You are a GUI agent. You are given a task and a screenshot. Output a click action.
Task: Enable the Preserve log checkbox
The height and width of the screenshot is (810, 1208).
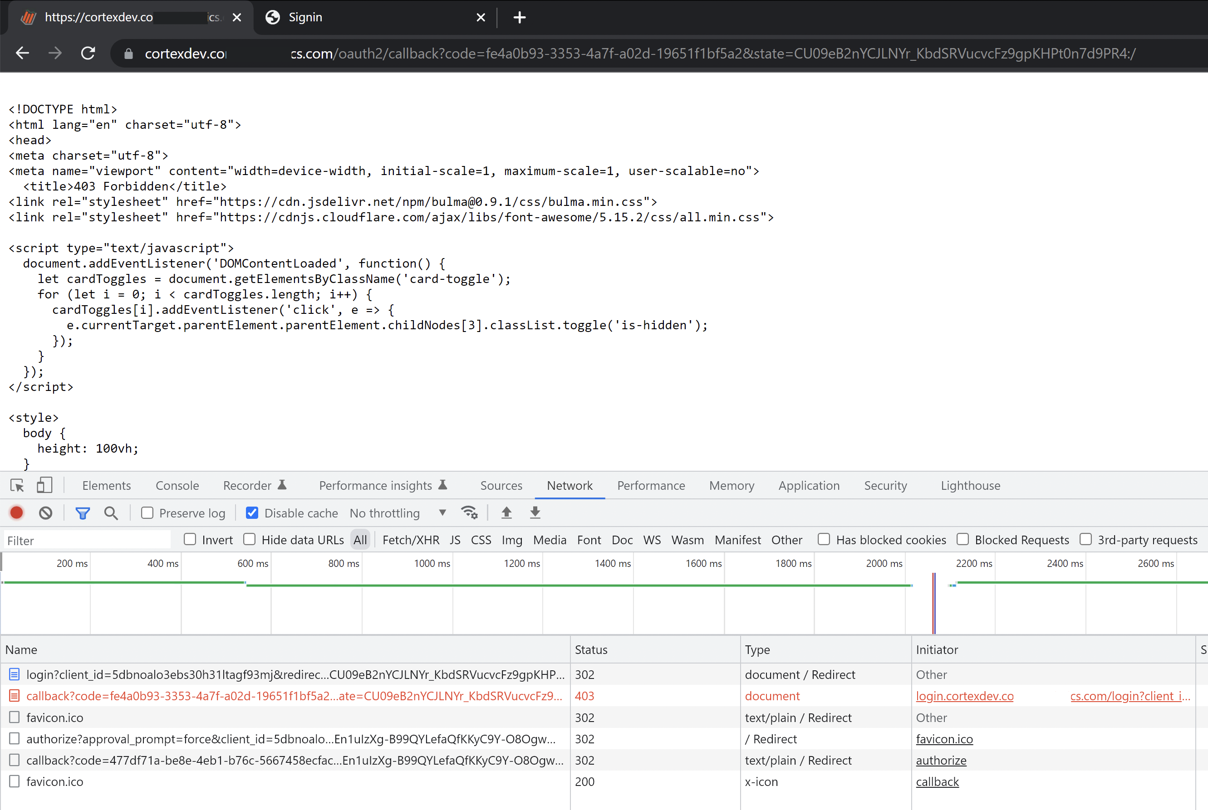147,512
